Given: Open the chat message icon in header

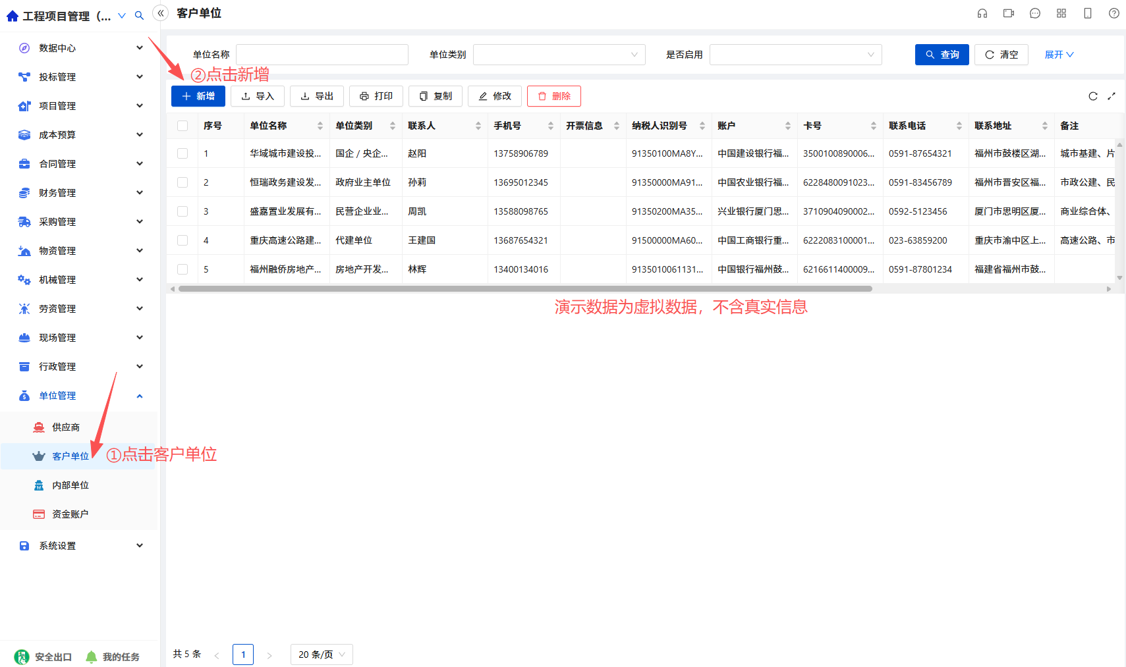Looking at the screenshot, I should (x=1035, y=13).
